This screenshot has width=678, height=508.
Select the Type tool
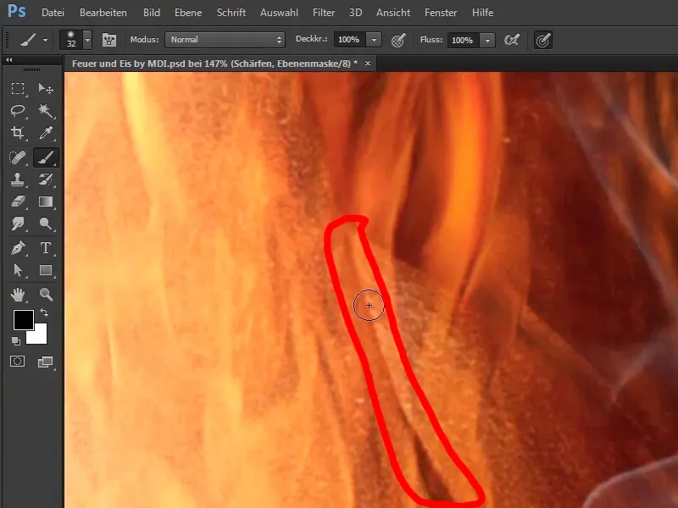pyautogui.click(x=46, y=248)
